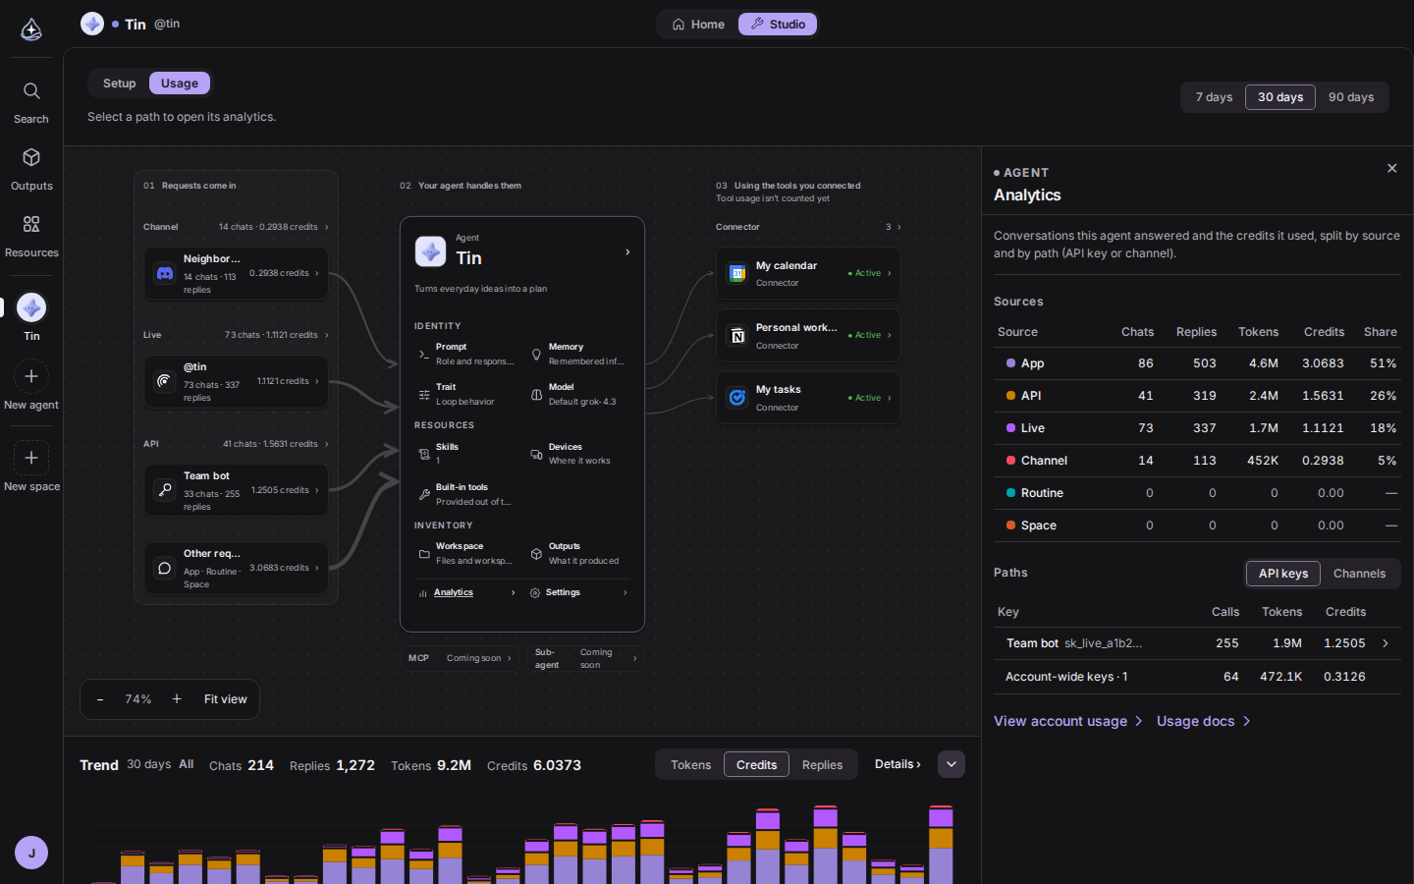Switch to the Studio tab
This screenshot has height=884, width=1414.
coord(778,25)
